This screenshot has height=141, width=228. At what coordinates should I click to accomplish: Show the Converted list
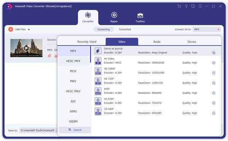pyautogui.click(x=125, y=29)
